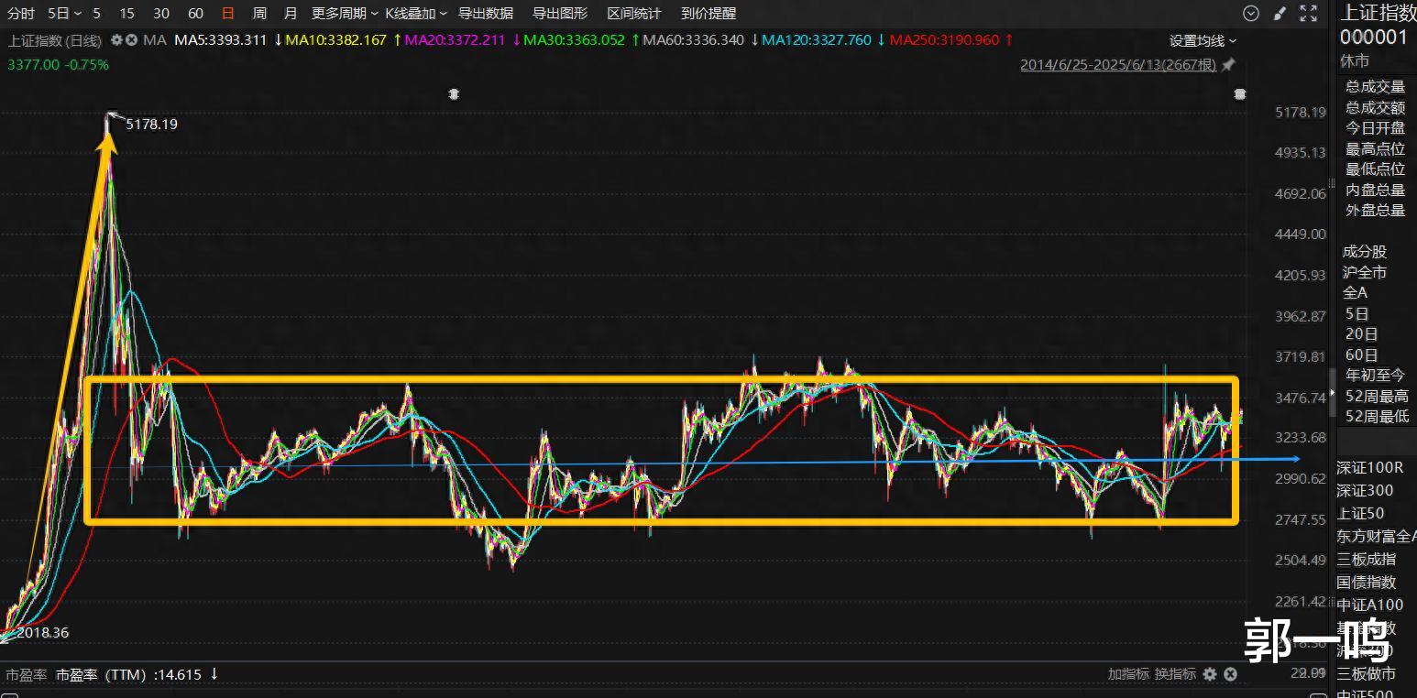Expand the 更多周期 dropdown
The width and height of the screenshot is (1417, 698).
tap(345, 14)
